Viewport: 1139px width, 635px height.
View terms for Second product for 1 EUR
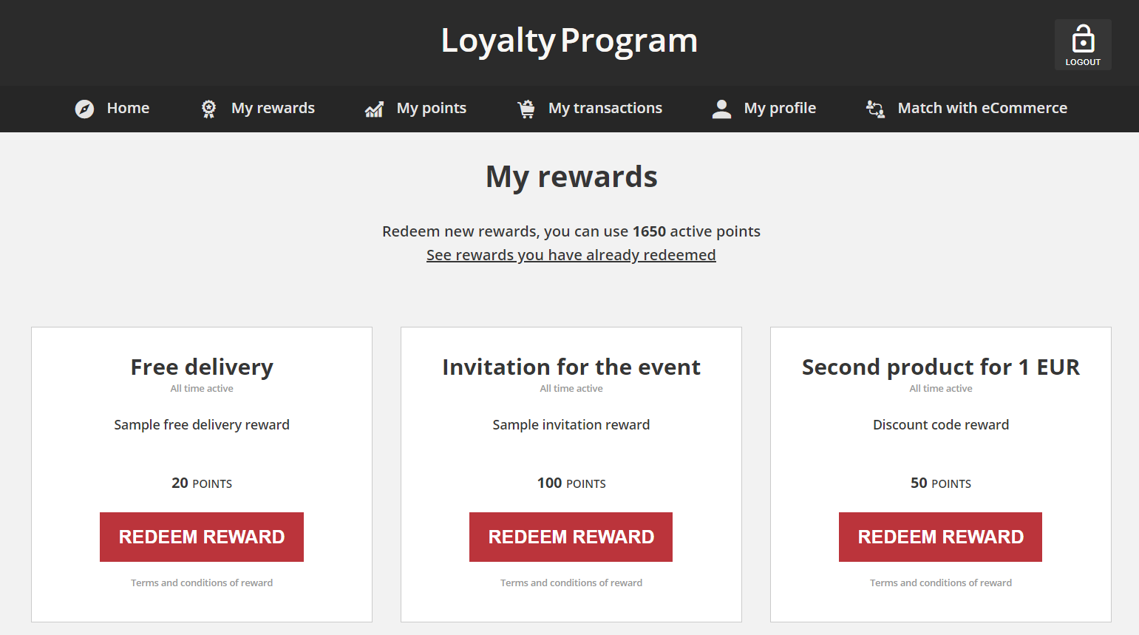click(x=941, y=583)
